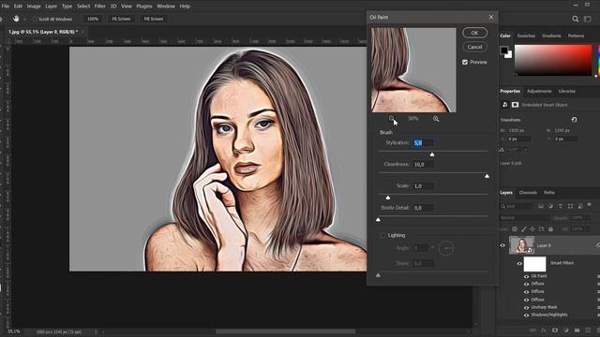Prevent auto-nesting into artboards lock icon

pos(542,228)
